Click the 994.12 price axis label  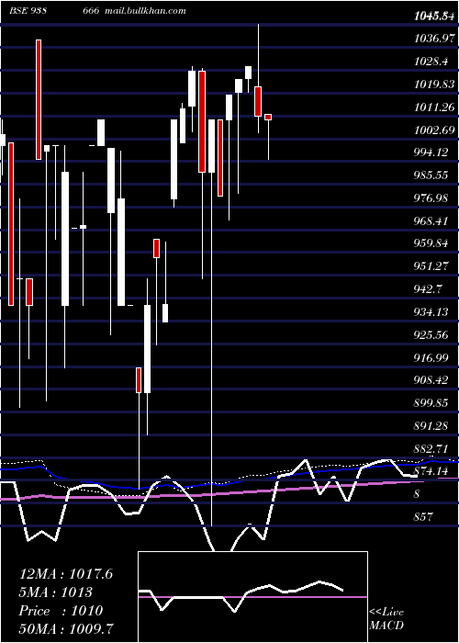point(431,152)
